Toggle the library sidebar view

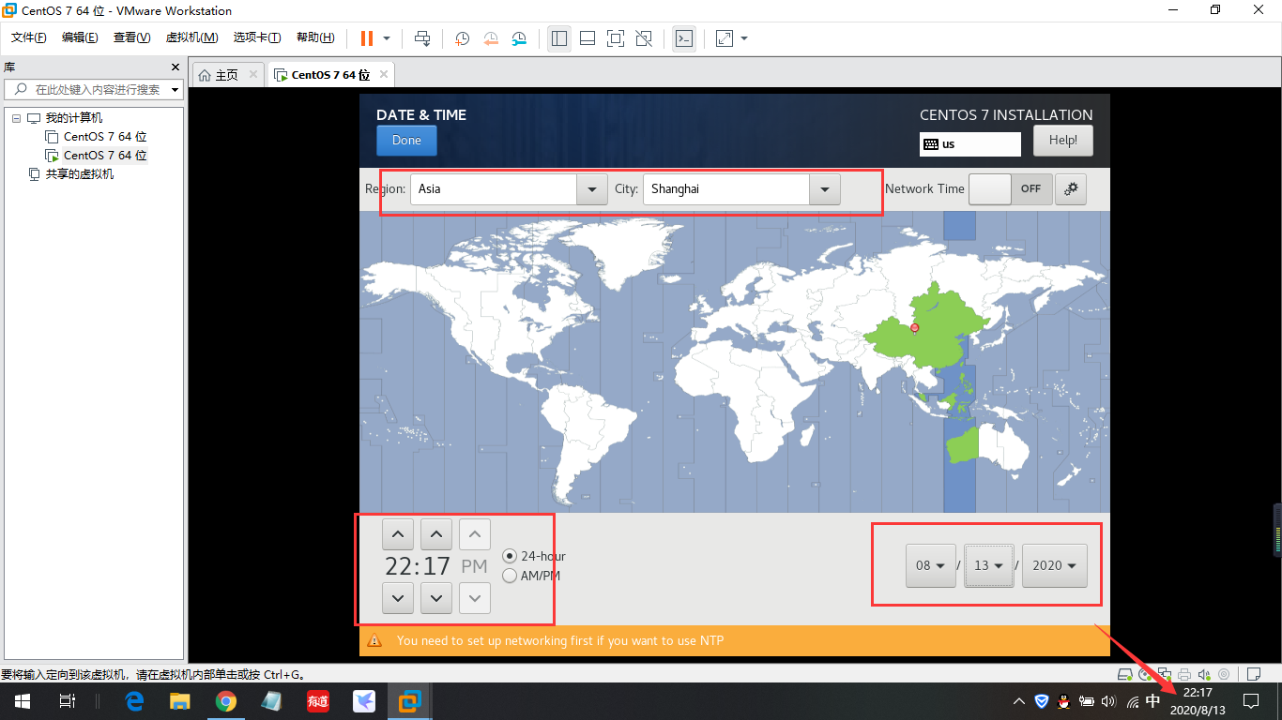pos(559,38)
